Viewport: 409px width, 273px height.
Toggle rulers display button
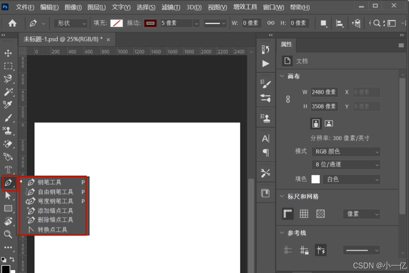[288, 214]
